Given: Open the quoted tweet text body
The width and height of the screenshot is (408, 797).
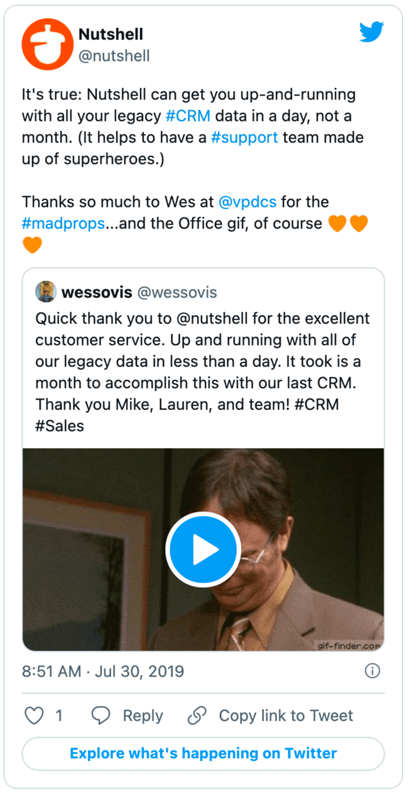Looking at the screenshot, I should (x=203, y=371).
